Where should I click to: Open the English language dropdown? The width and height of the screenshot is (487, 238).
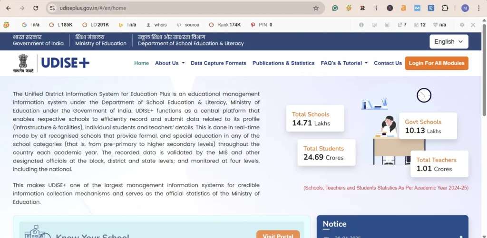[x=448, y=42]
